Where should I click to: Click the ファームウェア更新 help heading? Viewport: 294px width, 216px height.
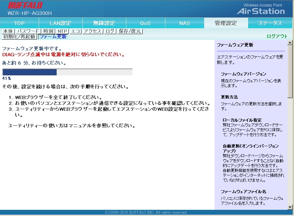(235, 45)
